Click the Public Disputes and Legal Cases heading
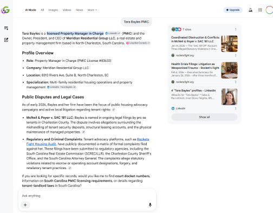 click(x=53, y=97)
